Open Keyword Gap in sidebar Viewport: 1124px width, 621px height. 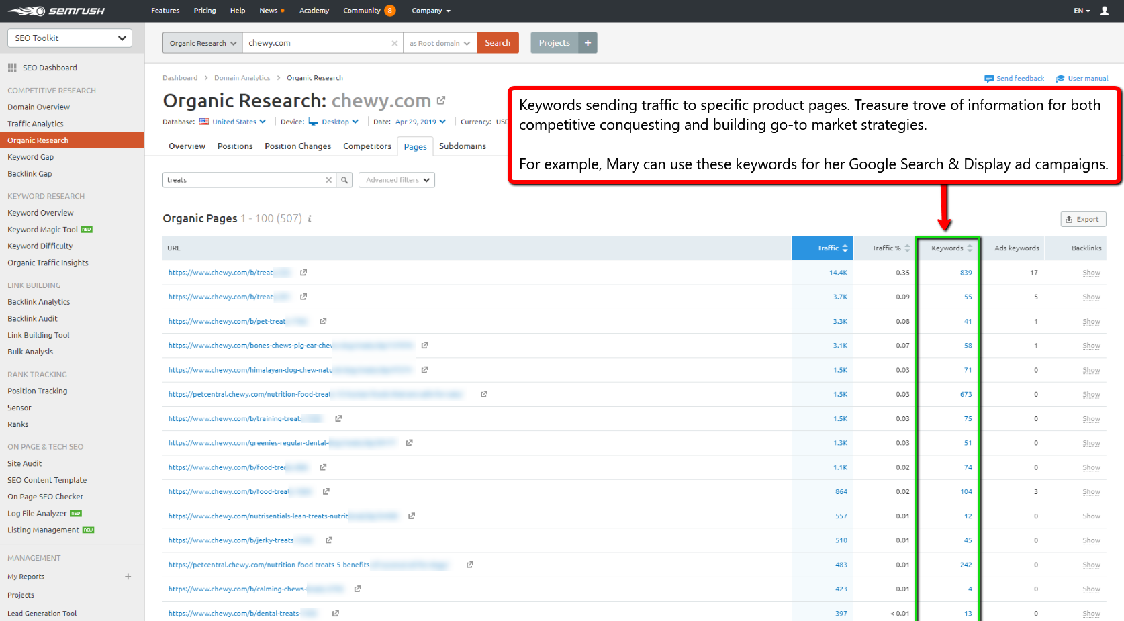pos(30,157)
